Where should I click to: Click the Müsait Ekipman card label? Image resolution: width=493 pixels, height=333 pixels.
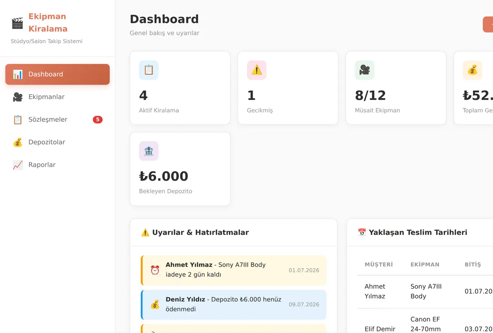coord(378,110)
